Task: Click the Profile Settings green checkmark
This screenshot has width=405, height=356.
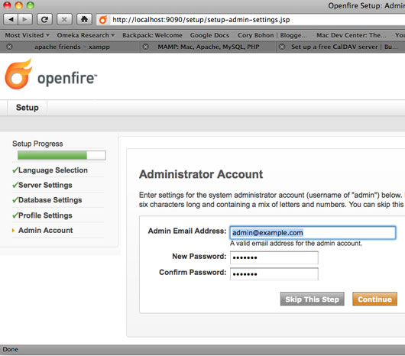Action: [x=15, y=215]
